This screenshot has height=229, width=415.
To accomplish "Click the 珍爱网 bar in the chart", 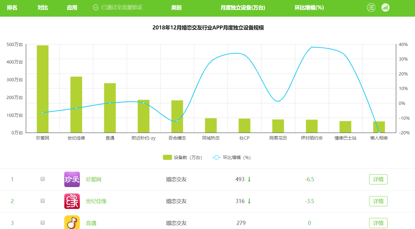I will tap(43, 89).
